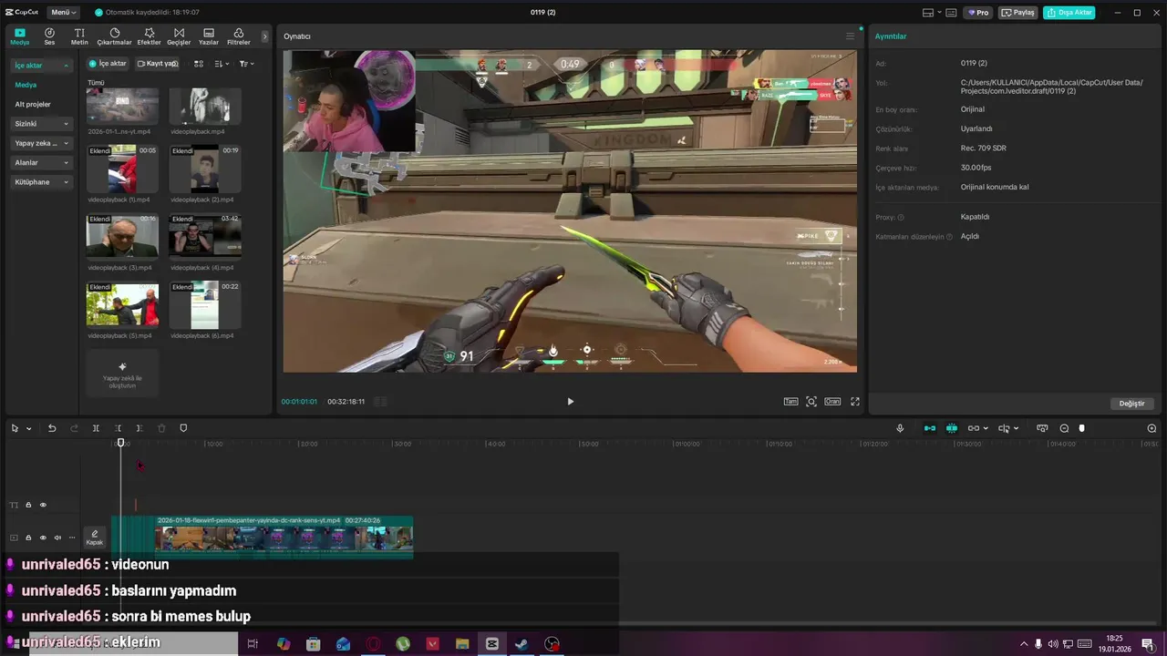Viewport: 1167px width, 656px height.
Task: Open the Geçişler transitions tab
Action: [x=179, y=36]
